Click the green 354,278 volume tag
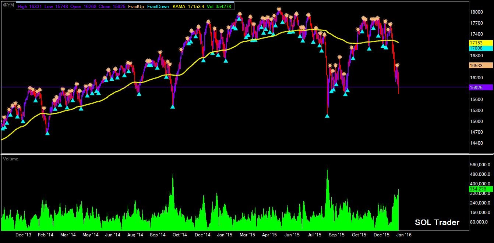The width and height of the screenshot is (494, 243). (x=481, y=189)
